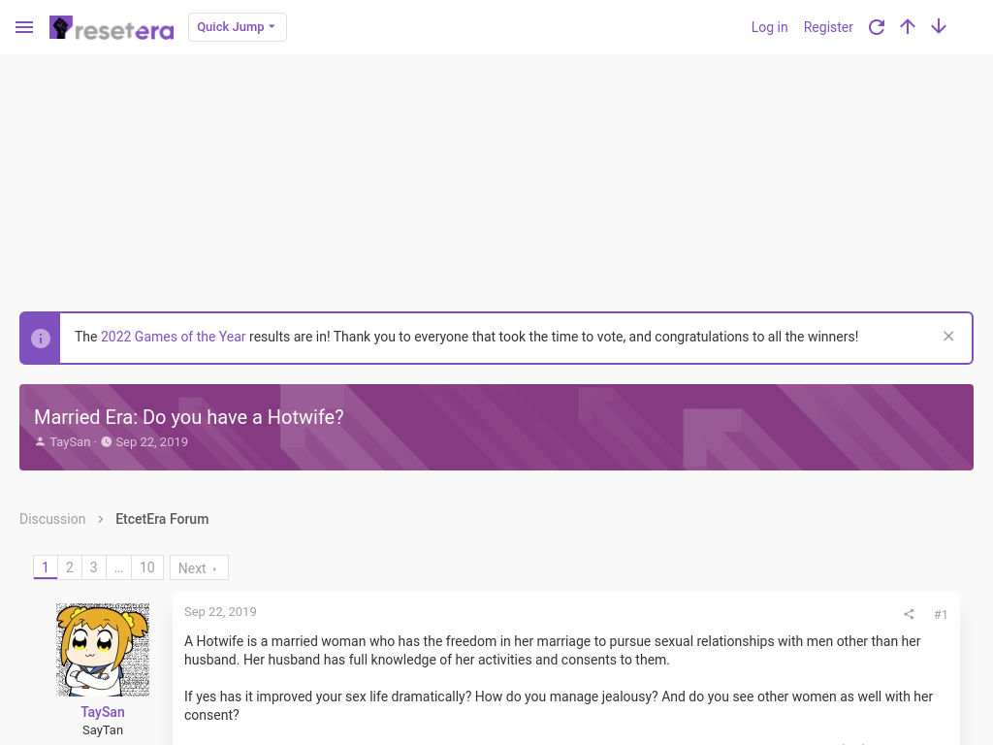993x745 pixels.
Task: Click the ResetEra logo
Action: click(112, 28)
